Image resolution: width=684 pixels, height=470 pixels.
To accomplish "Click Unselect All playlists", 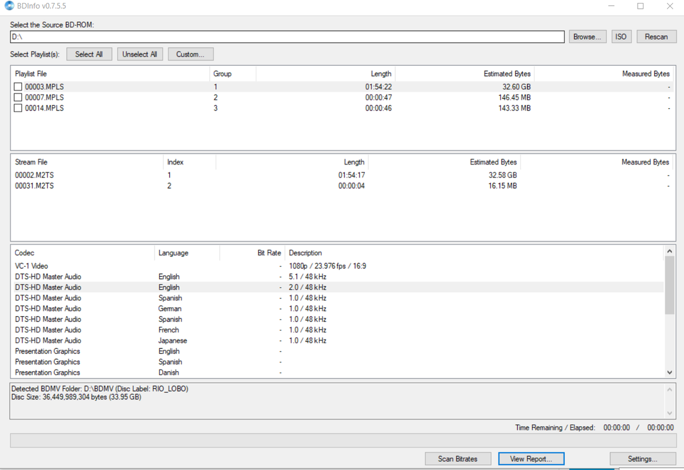I will pos(140,54).
